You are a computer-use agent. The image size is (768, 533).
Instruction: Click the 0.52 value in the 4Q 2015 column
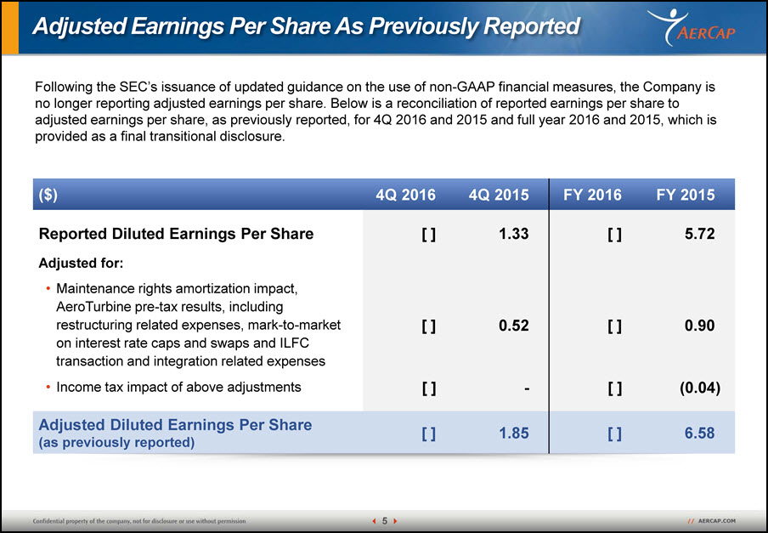coord(514,326)
